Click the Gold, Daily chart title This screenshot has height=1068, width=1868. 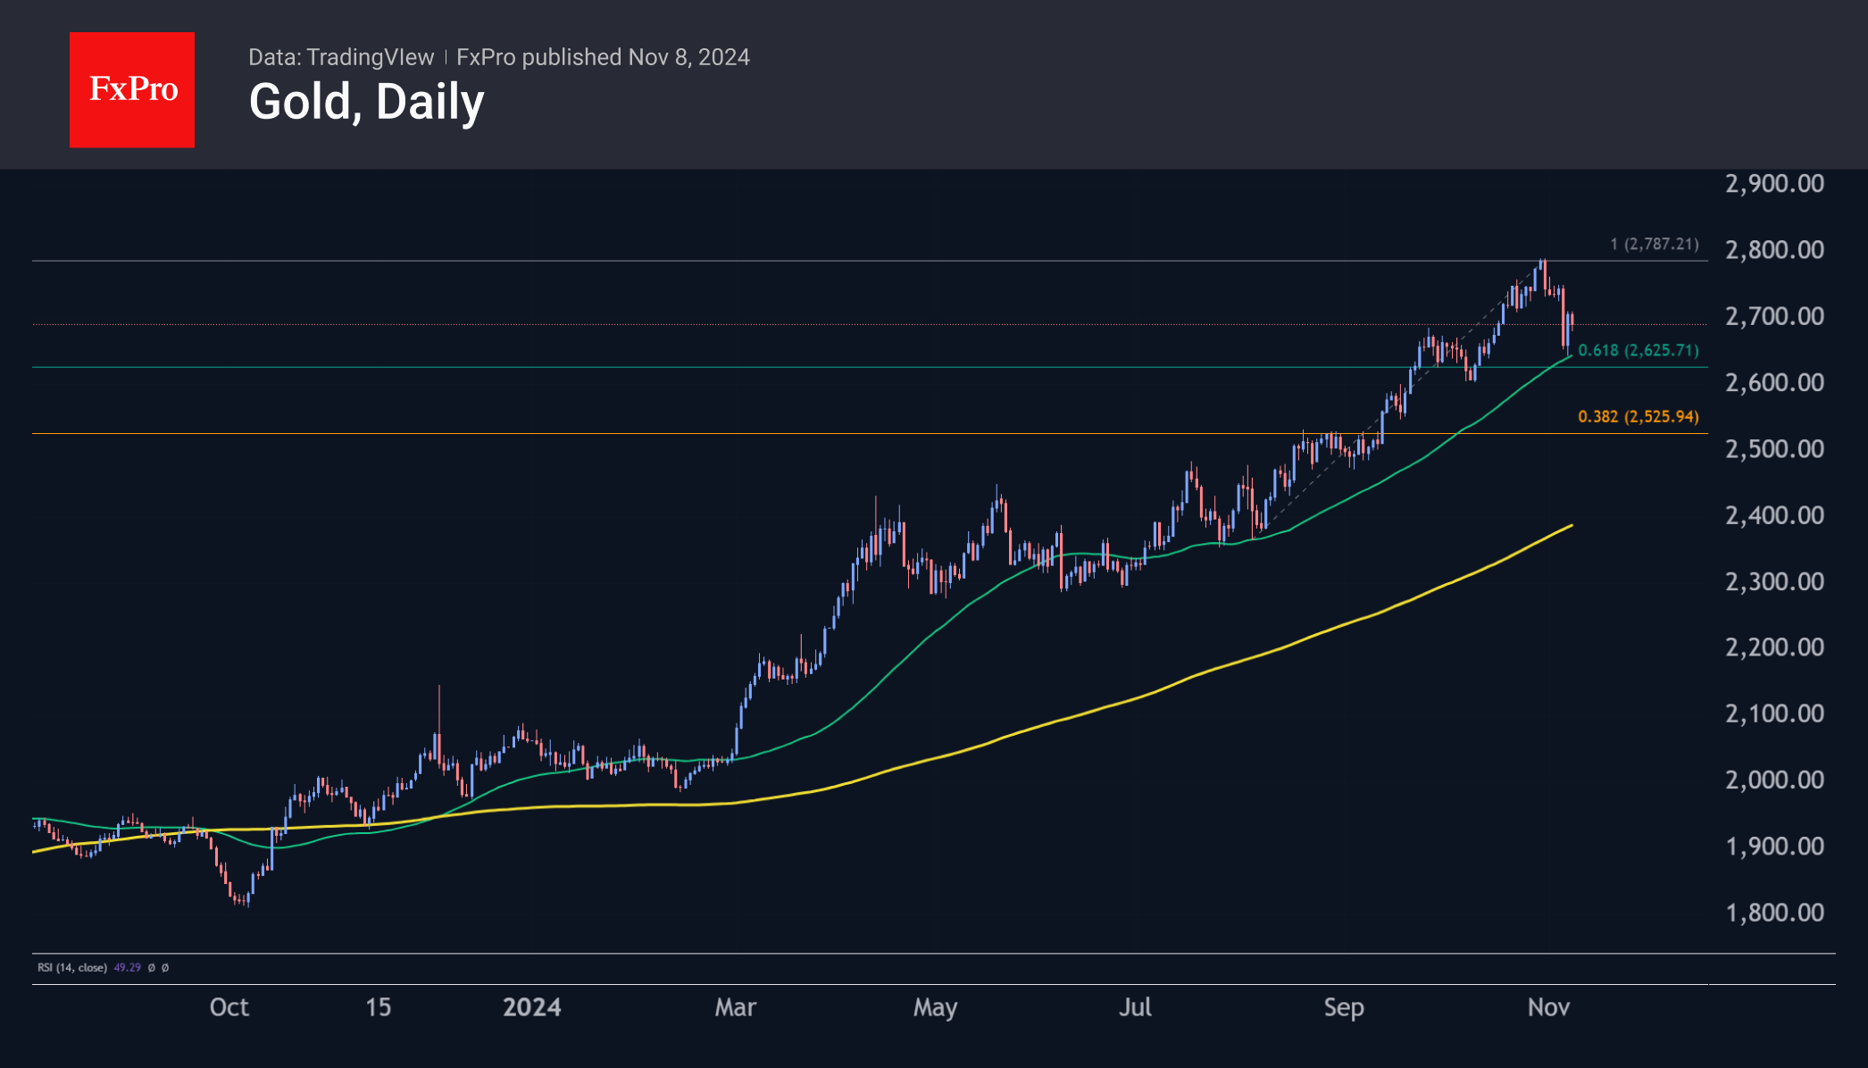(x=366, y=102)
